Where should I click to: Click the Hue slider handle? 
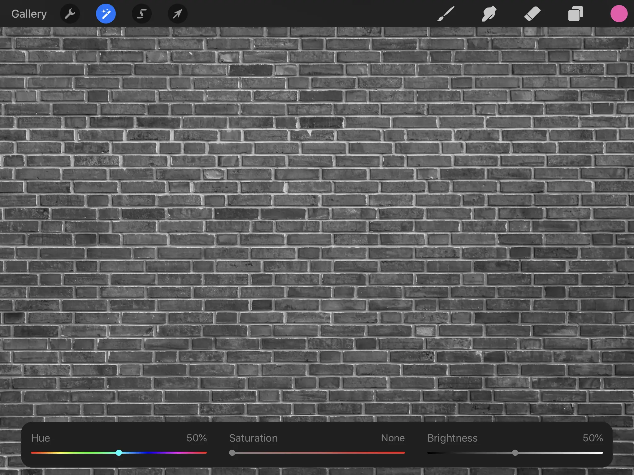[119, 453]
